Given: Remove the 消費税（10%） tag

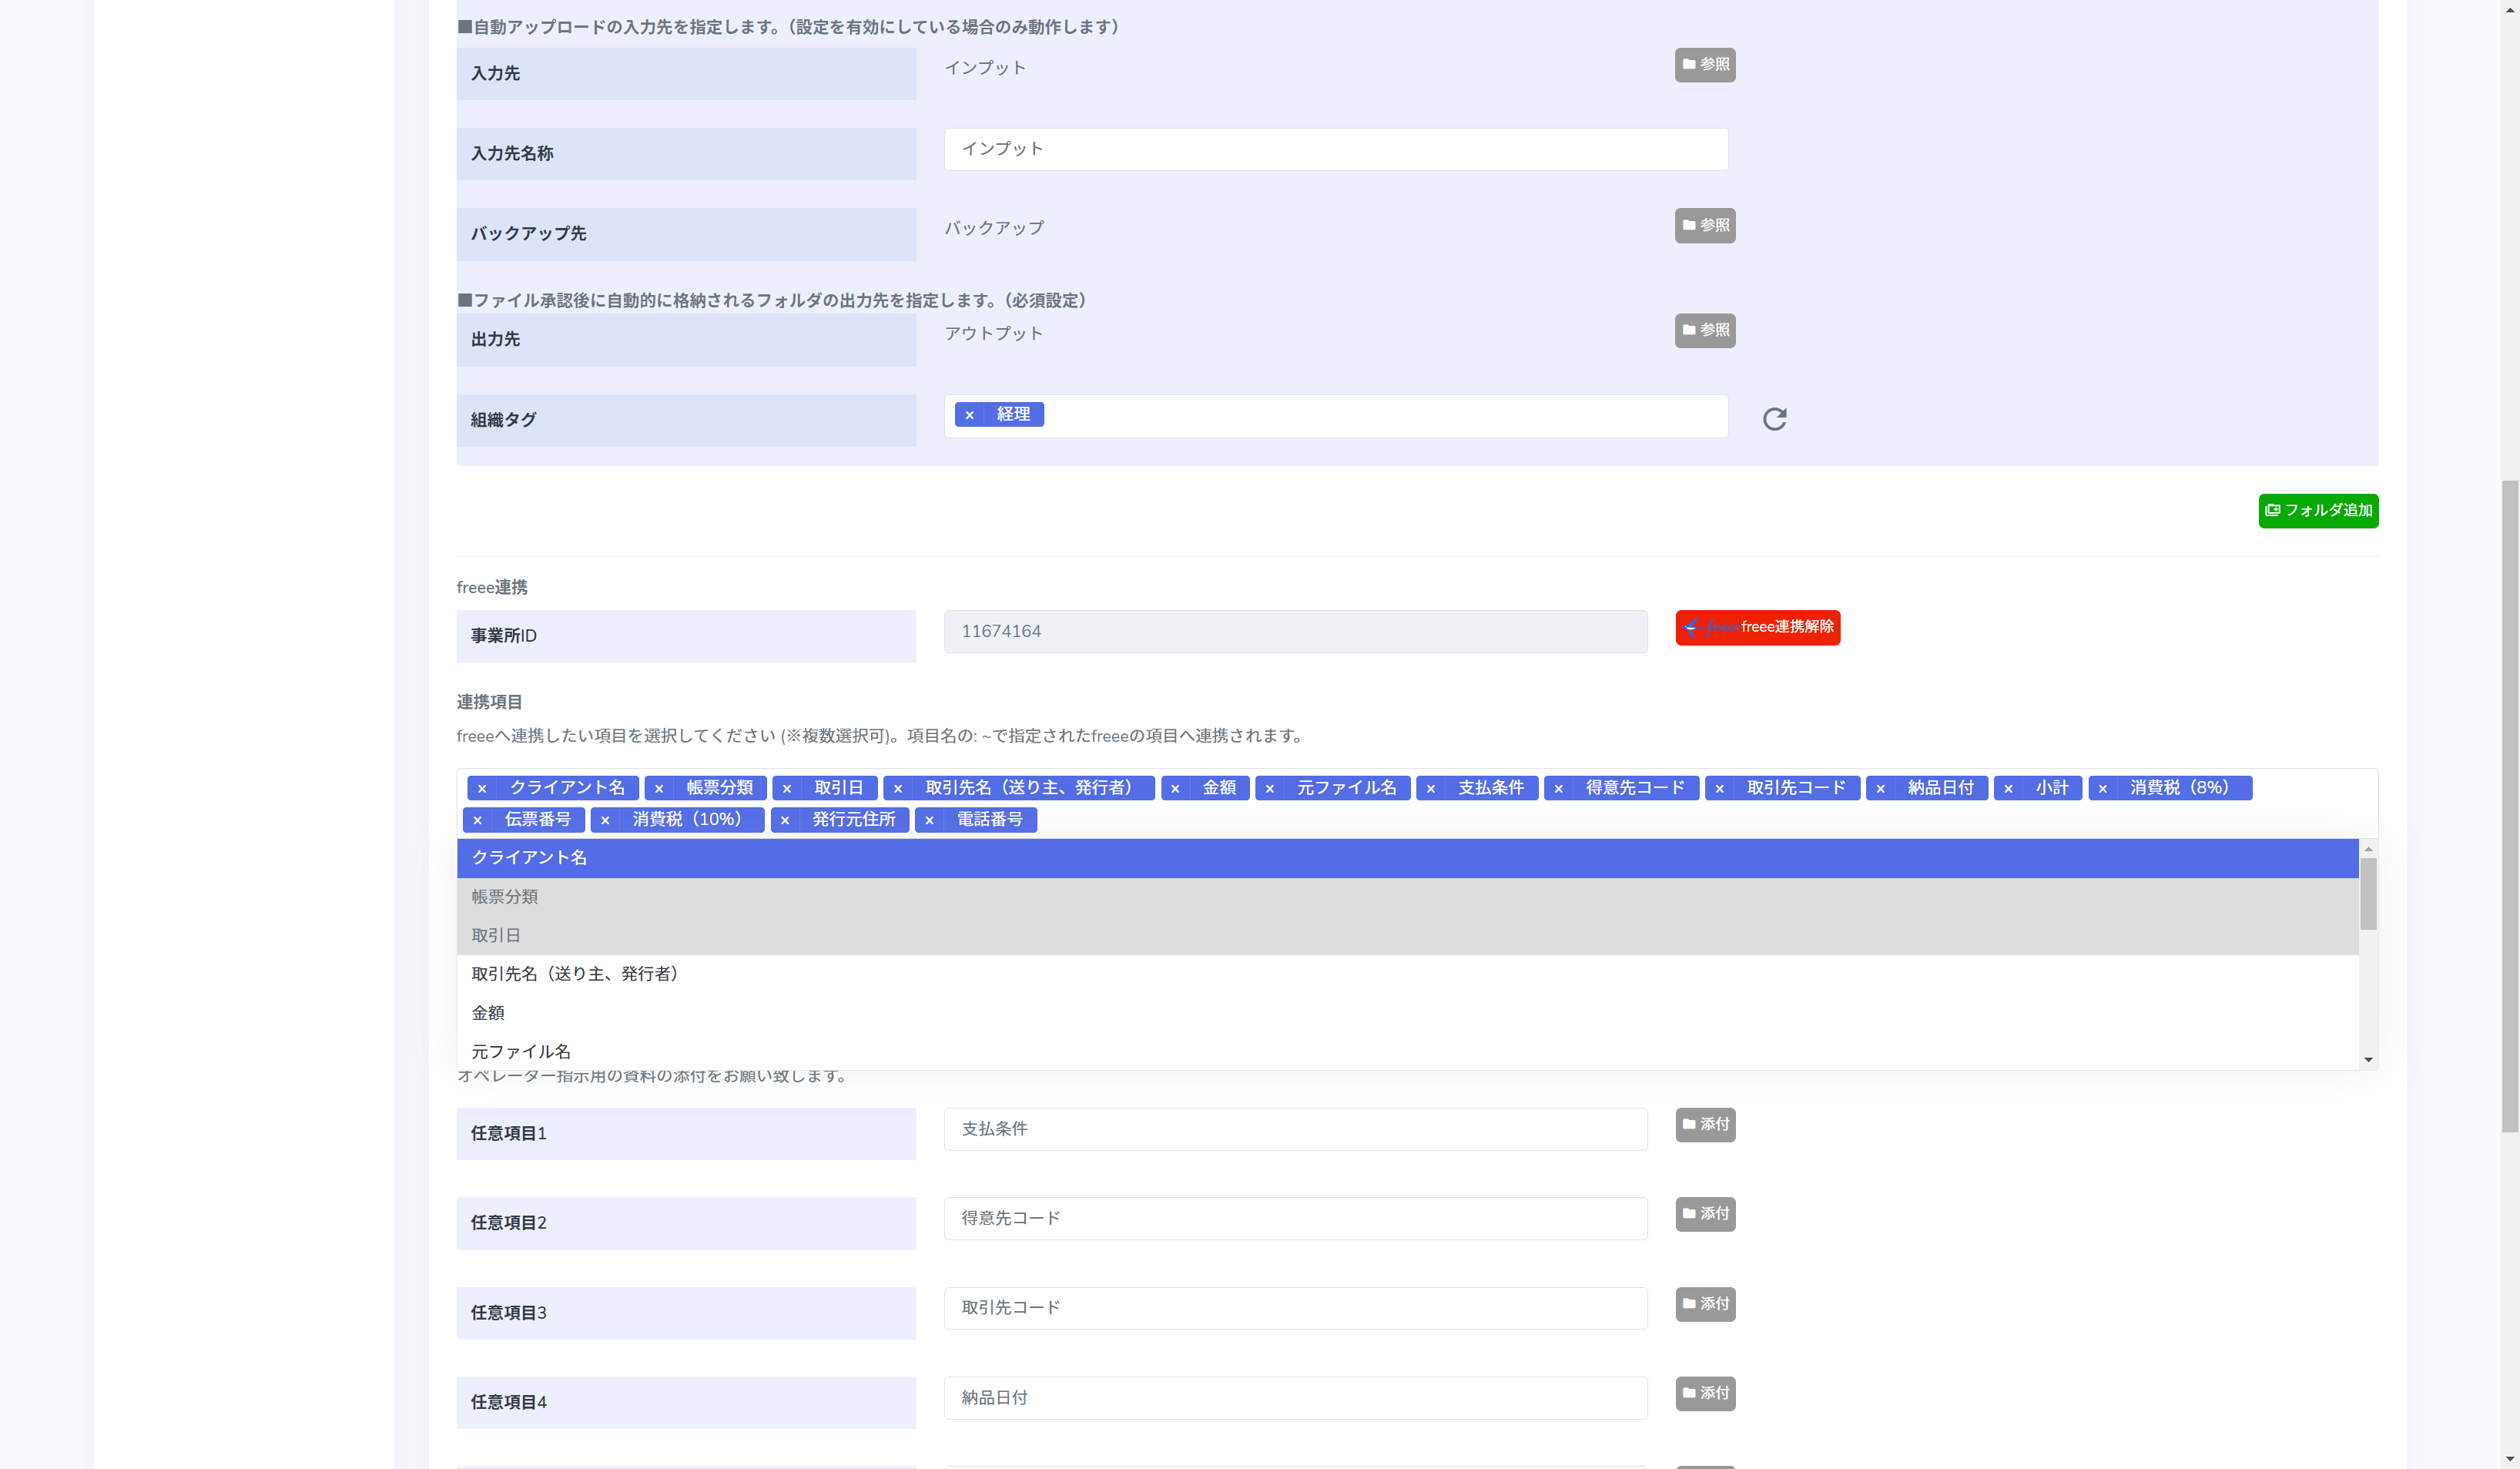Looking at the screenshot, I should point(605,821).
